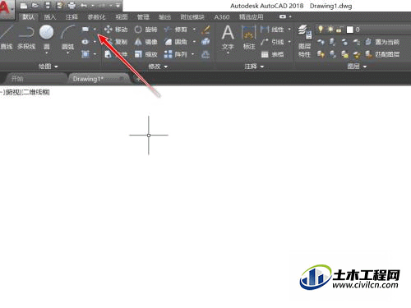Activate the Rotate (旋转) tool
411x308 pixels.
pyautogui.click(x=145, y=30)
